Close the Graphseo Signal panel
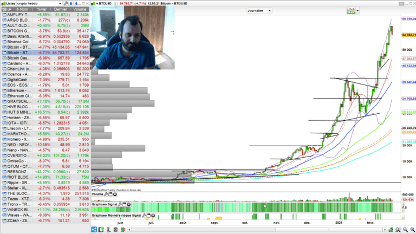This screenshot has width=416, height=234. 129,204
